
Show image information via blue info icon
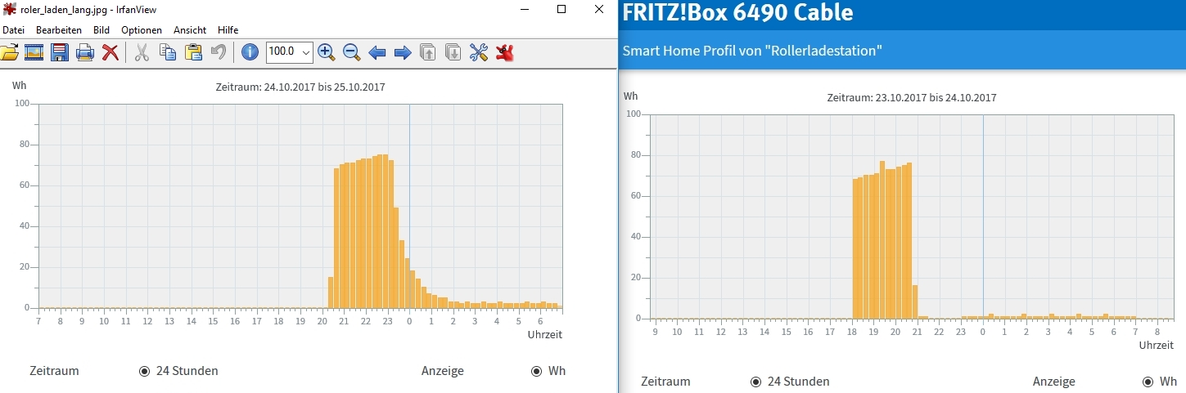pyautogui.click(x=250, y=53)
